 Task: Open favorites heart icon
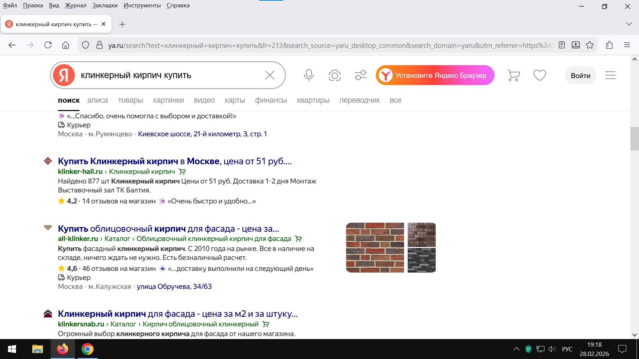click(539, 75)
